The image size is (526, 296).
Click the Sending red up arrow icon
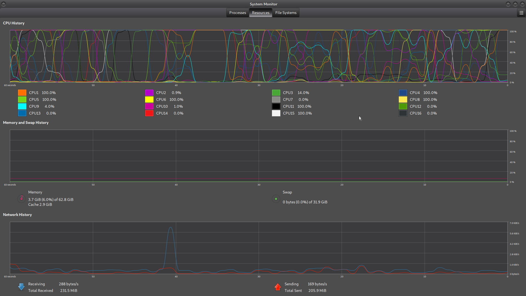tap(278, 287)
